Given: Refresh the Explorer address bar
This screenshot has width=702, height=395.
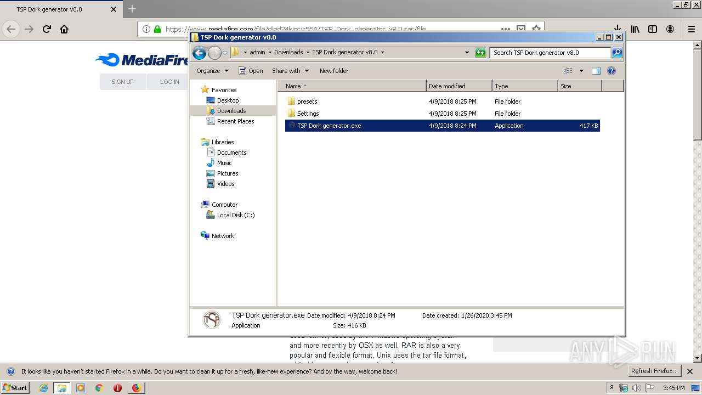Looking at the screenshot, I should click(x=480, y=53).
